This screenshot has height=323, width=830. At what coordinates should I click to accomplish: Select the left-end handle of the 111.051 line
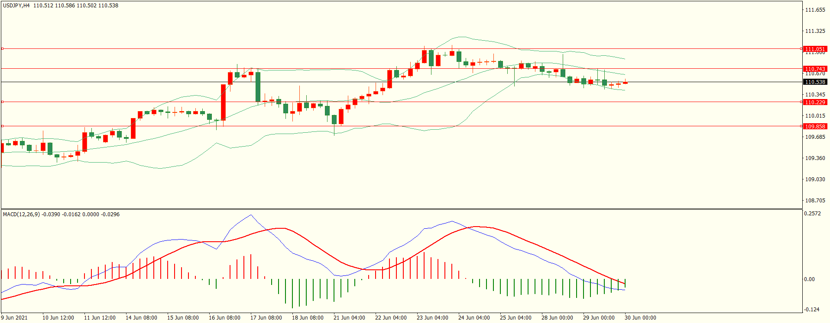2,49
